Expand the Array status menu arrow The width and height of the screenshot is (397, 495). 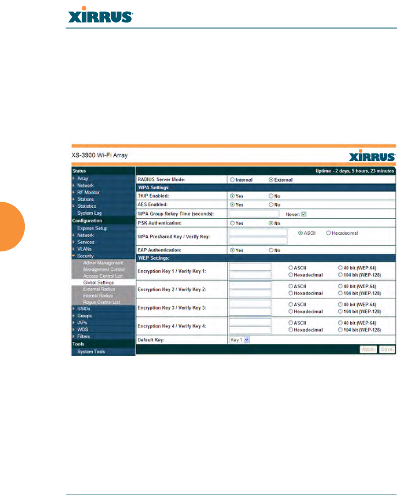[74, 178]
